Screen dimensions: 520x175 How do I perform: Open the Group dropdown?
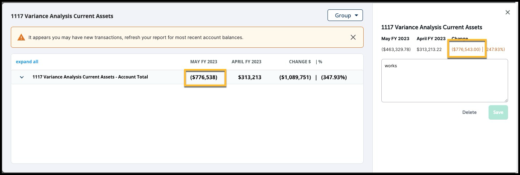[345, 15]
